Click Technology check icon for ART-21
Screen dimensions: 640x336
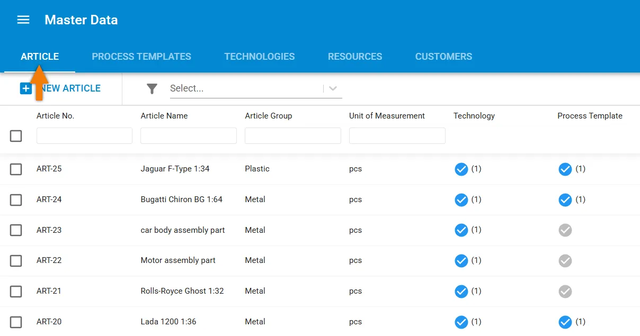point(461,292)
